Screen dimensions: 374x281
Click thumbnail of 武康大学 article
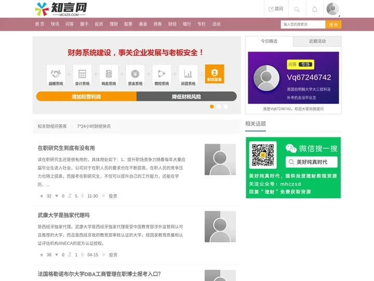point(220,226)
